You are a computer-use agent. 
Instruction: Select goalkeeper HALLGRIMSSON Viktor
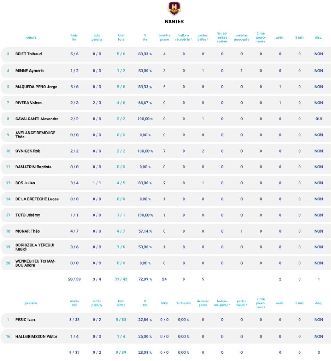point(36,337)
